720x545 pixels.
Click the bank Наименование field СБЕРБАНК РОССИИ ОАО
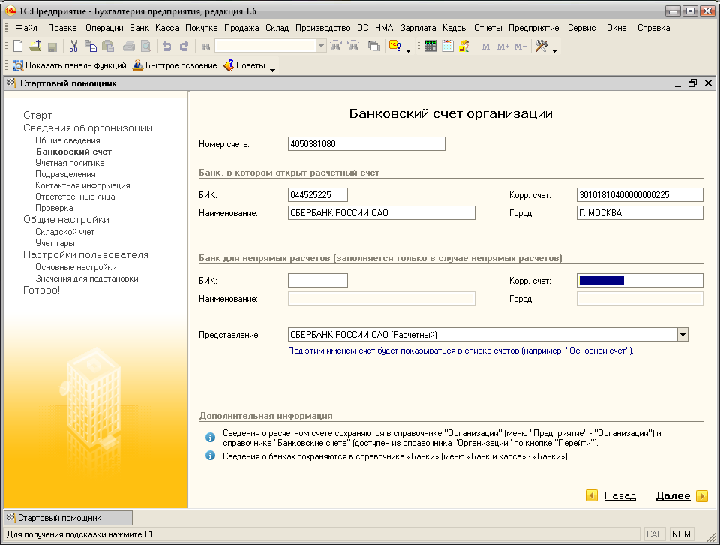pyautogui.click(x=382, y=212)
